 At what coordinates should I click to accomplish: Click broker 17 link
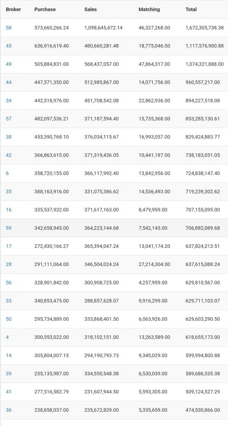[x=8, y=246]
